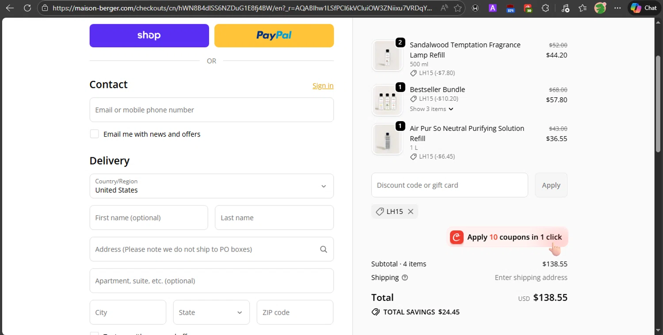This screenshot has height=335, width=663.
Task: Go back using the browser back arrow
Action: click(x=10, y=8)
